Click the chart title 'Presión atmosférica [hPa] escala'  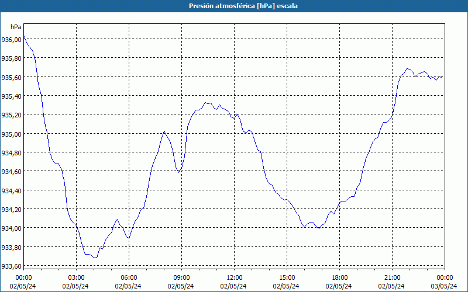tap(243, 6)
